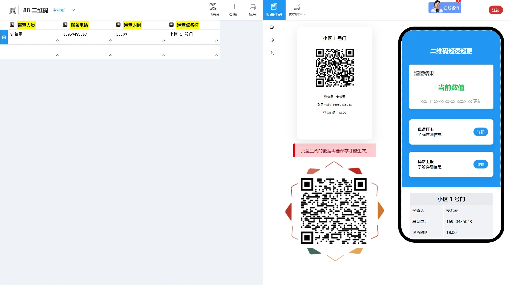
Task: Click the decorated artistic QR code image
Action: pos(334,211)
